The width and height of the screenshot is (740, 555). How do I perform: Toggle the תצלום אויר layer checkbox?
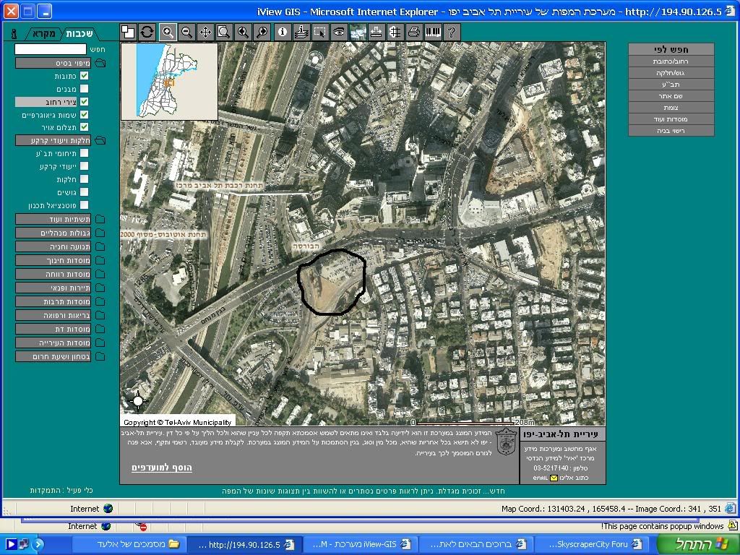click(84, 127)
